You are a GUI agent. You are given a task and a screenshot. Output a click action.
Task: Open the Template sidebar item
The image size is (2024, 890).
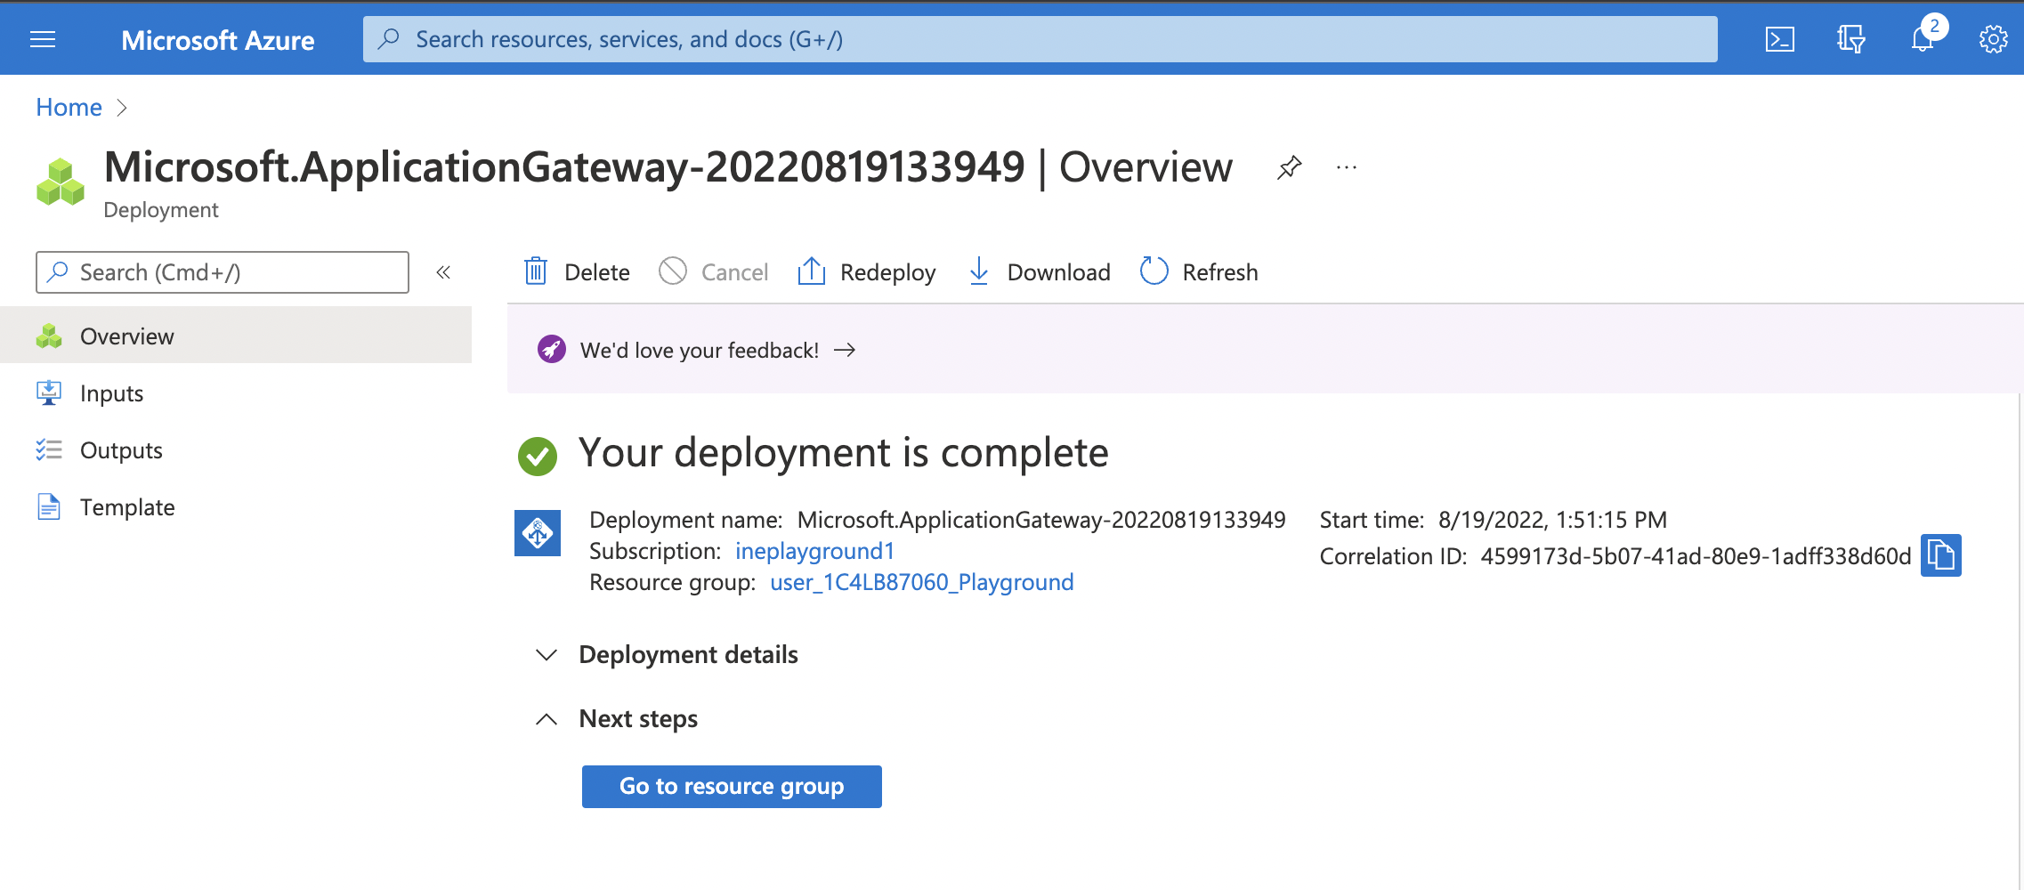click(x=127, y=507)
